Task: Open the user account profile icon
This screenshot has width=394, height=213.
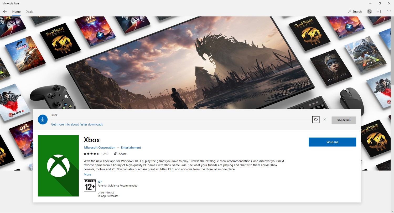Action: 369,12
